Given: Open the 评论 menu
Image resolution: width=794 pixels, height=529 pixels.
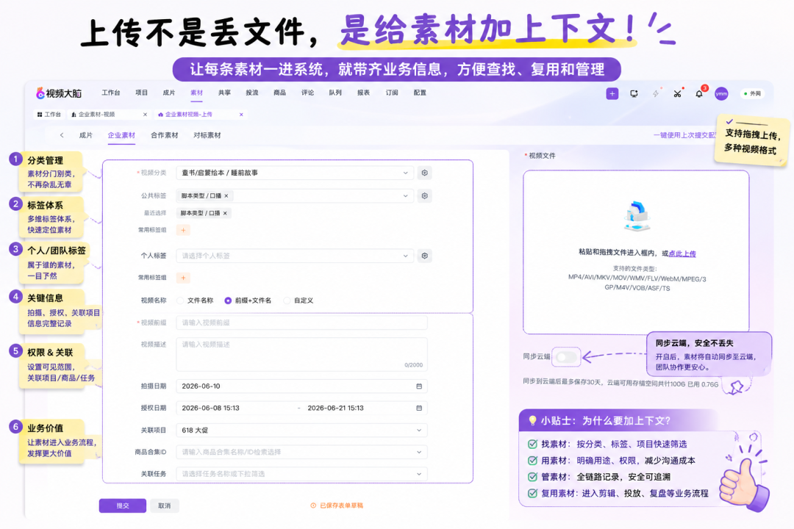Looking at the screenshot, I should (x=307, y=93).
